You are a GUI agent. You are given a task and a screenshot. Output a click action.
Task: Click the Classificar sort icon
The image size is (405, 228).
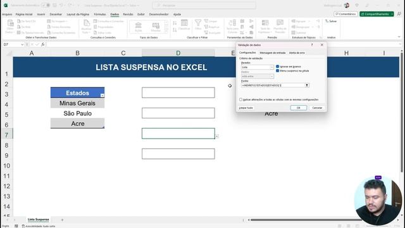coord(184,23)
